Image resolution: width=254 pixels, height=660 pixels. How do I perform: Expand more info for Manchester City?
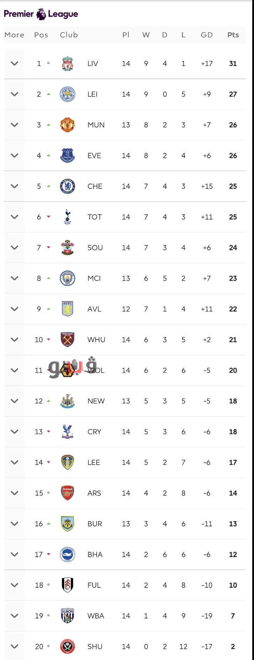pos(14,279)
